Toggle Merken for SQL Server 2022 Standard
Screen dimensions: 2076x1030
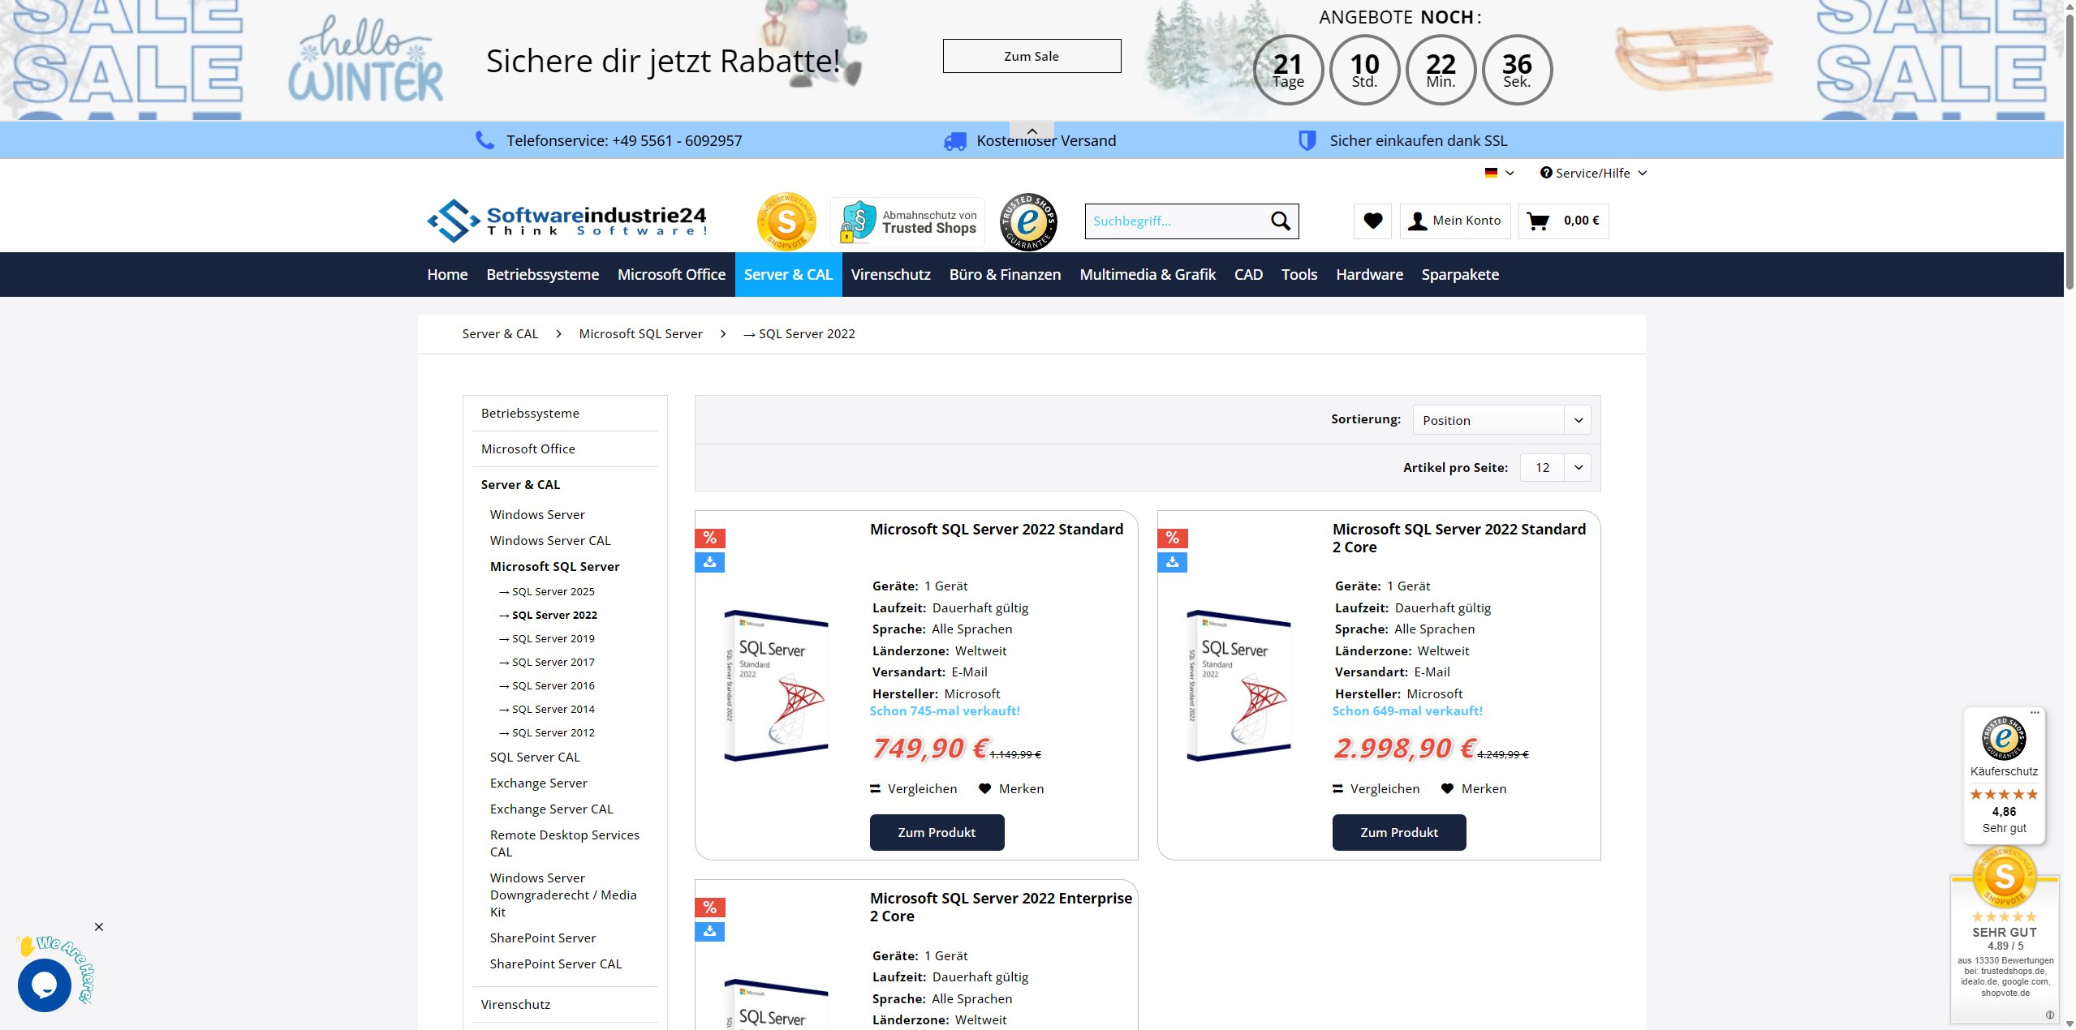point(1011,788)
